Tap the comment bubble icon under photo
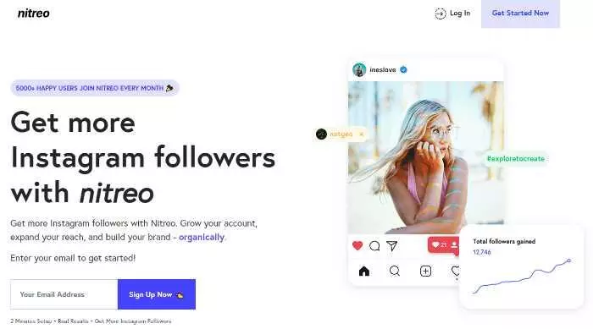 [x=374, y=246]
